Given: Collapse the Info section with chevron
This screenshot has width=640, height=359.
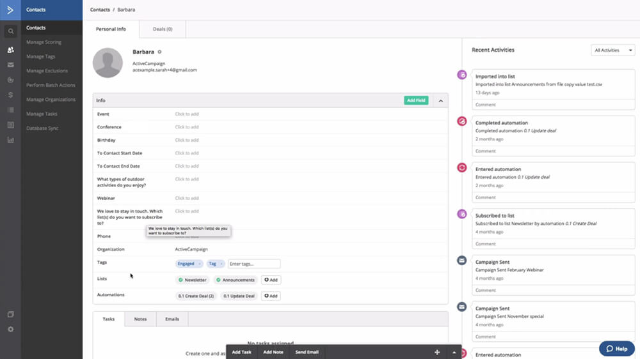Looking at the screenshot, I should click(440, 100).
